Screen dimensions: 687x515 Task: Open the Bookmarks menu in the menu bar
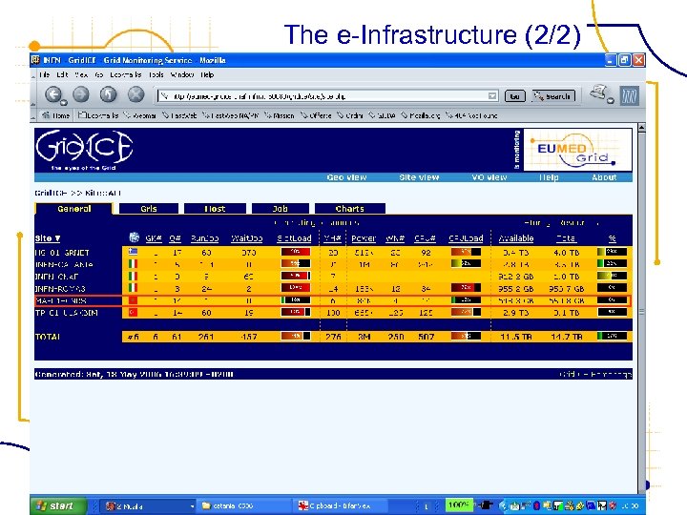click(125, 75)
